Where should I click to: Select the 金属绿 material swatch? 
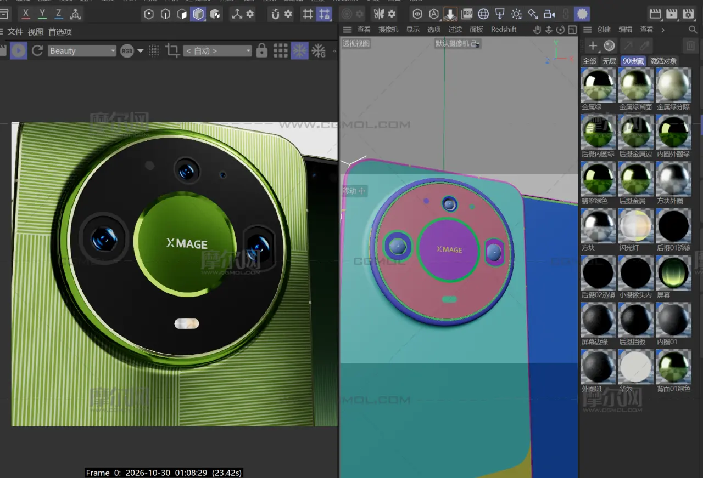pos(598,86)
